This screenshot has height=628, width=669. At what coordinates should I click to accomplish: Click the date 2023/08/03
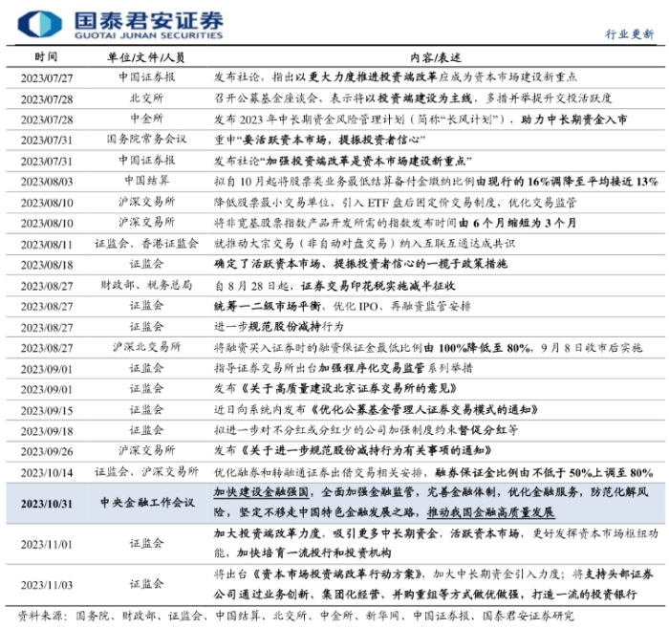47,182
